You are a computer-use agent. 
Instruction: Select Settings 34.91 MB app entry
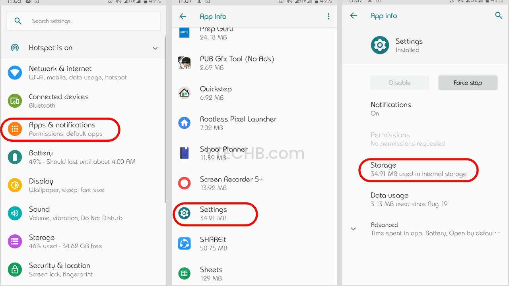pos(254,213)
